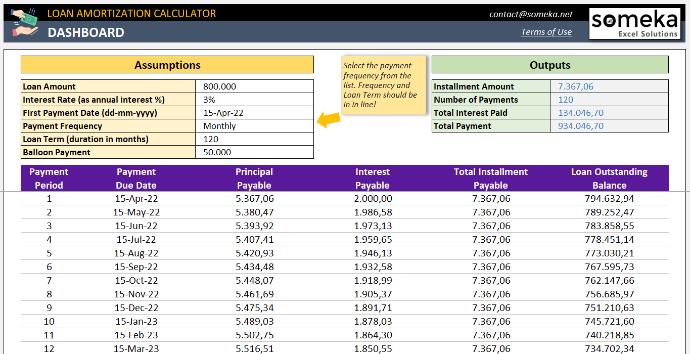Click the First Payment Date value cell
690x354 pixels.
click(254, 113)
